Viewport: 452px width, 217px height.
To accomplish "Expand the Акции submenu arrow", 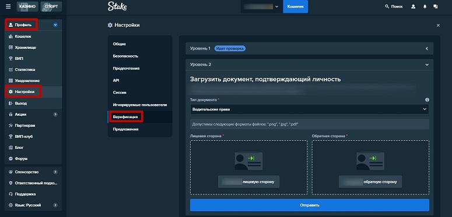I will click(55, 115).
